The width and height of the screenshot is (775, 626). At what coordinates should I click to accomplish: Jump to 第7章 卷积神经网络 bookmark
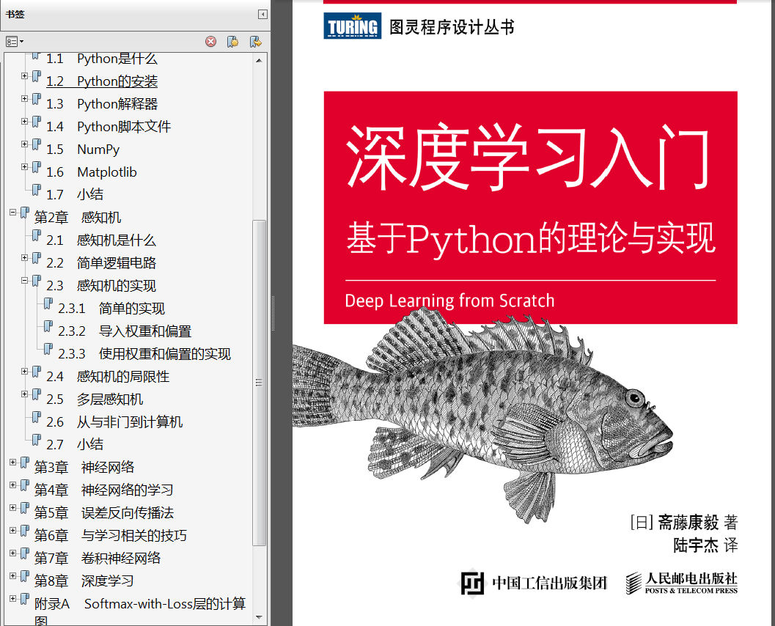98,559
